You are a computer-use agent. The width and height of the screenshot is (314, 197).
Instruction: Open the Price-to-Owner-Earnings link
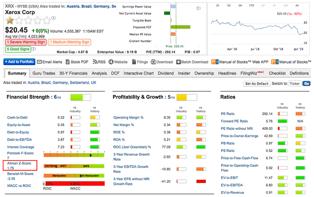pyautogui.click(x=240, y=136)
